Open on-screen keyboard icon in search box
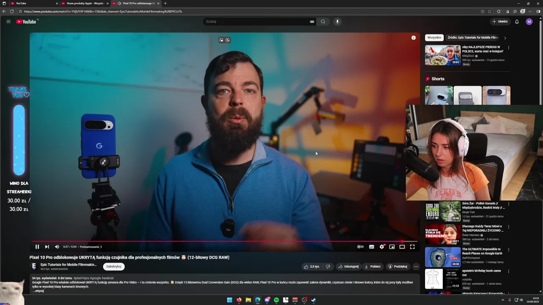This screenshot has height=305, width=543. coord(312,22)
